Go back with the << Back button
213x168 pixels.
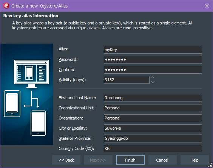[66, 160]
